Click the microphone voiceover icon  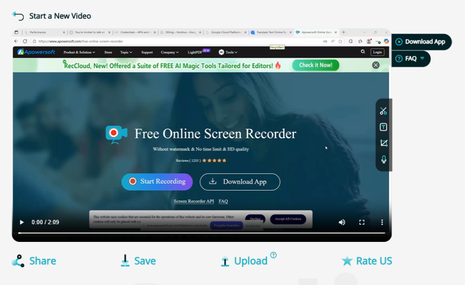[383, 159]
